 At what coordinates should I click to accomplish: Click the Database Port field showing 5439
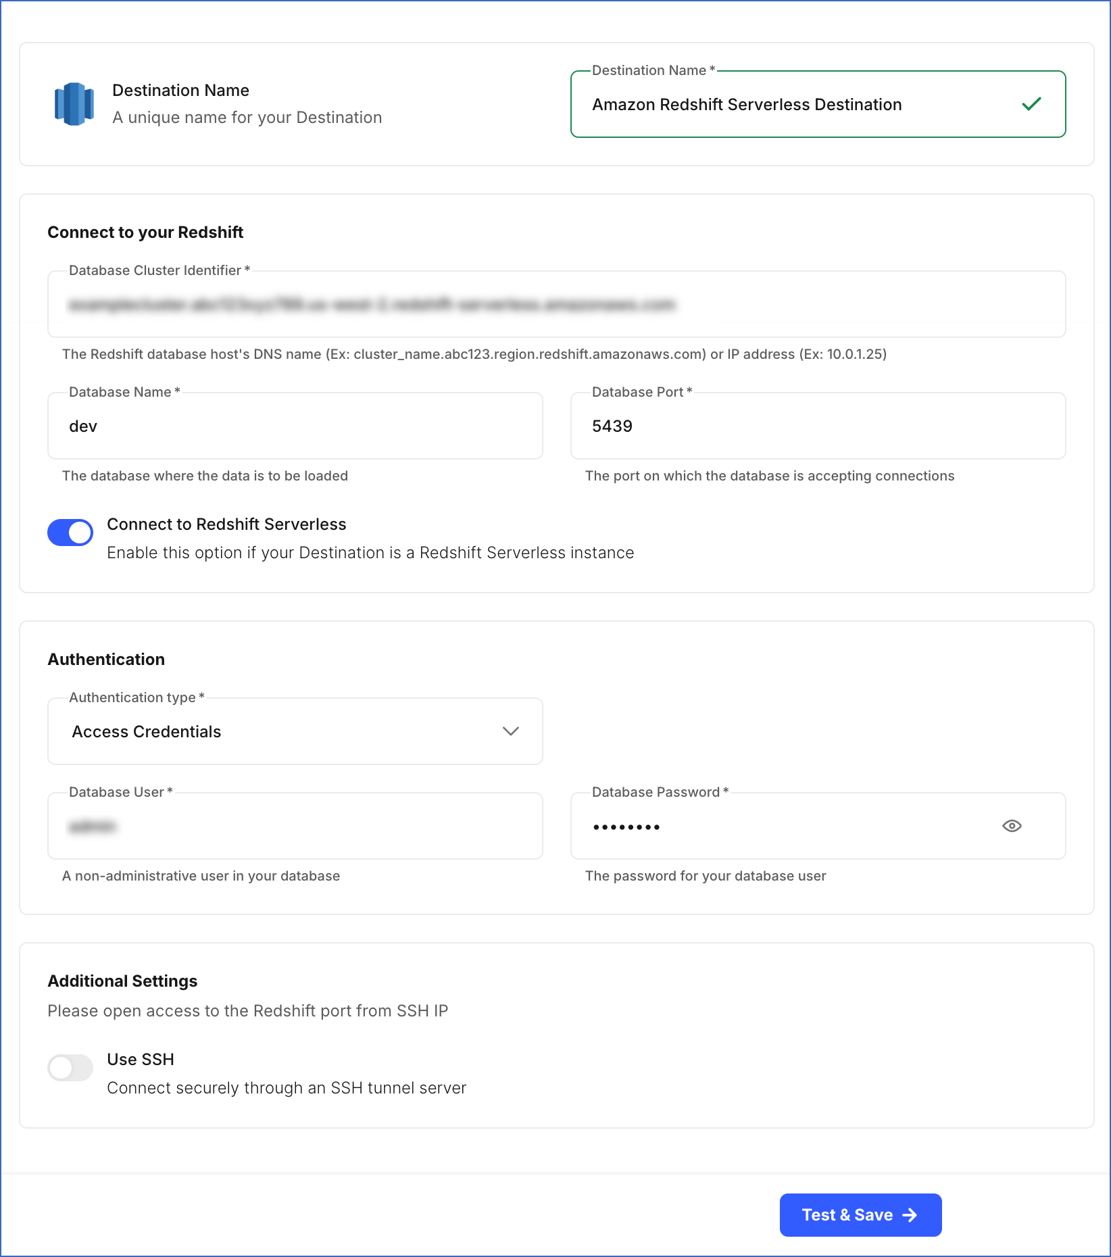click(818, 426)
